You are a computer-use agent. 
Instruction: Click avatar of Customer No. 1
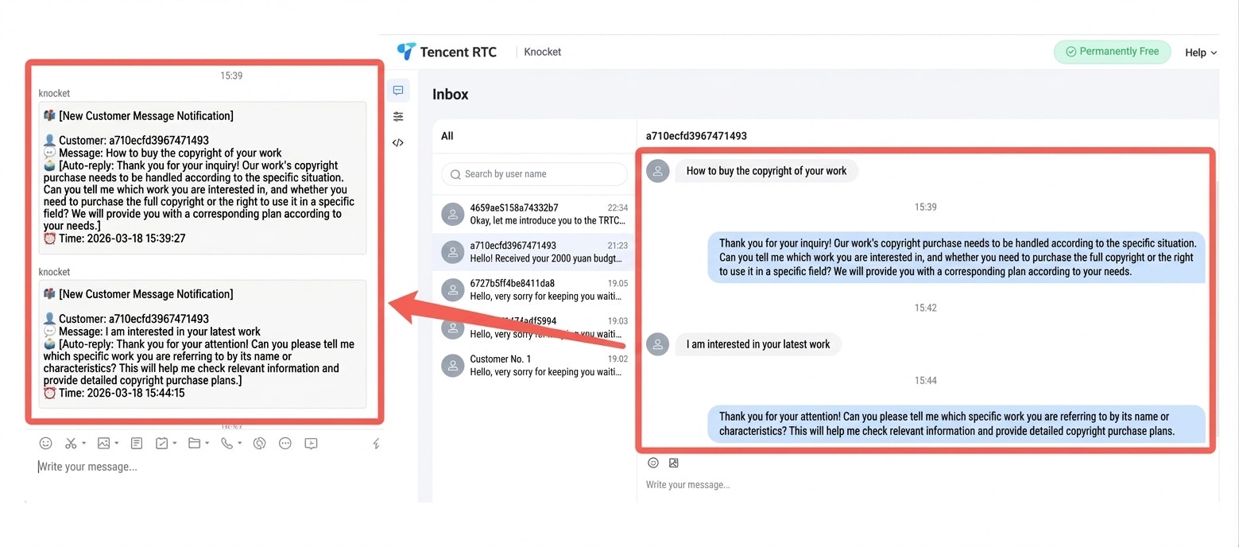[x=452, y=366]
